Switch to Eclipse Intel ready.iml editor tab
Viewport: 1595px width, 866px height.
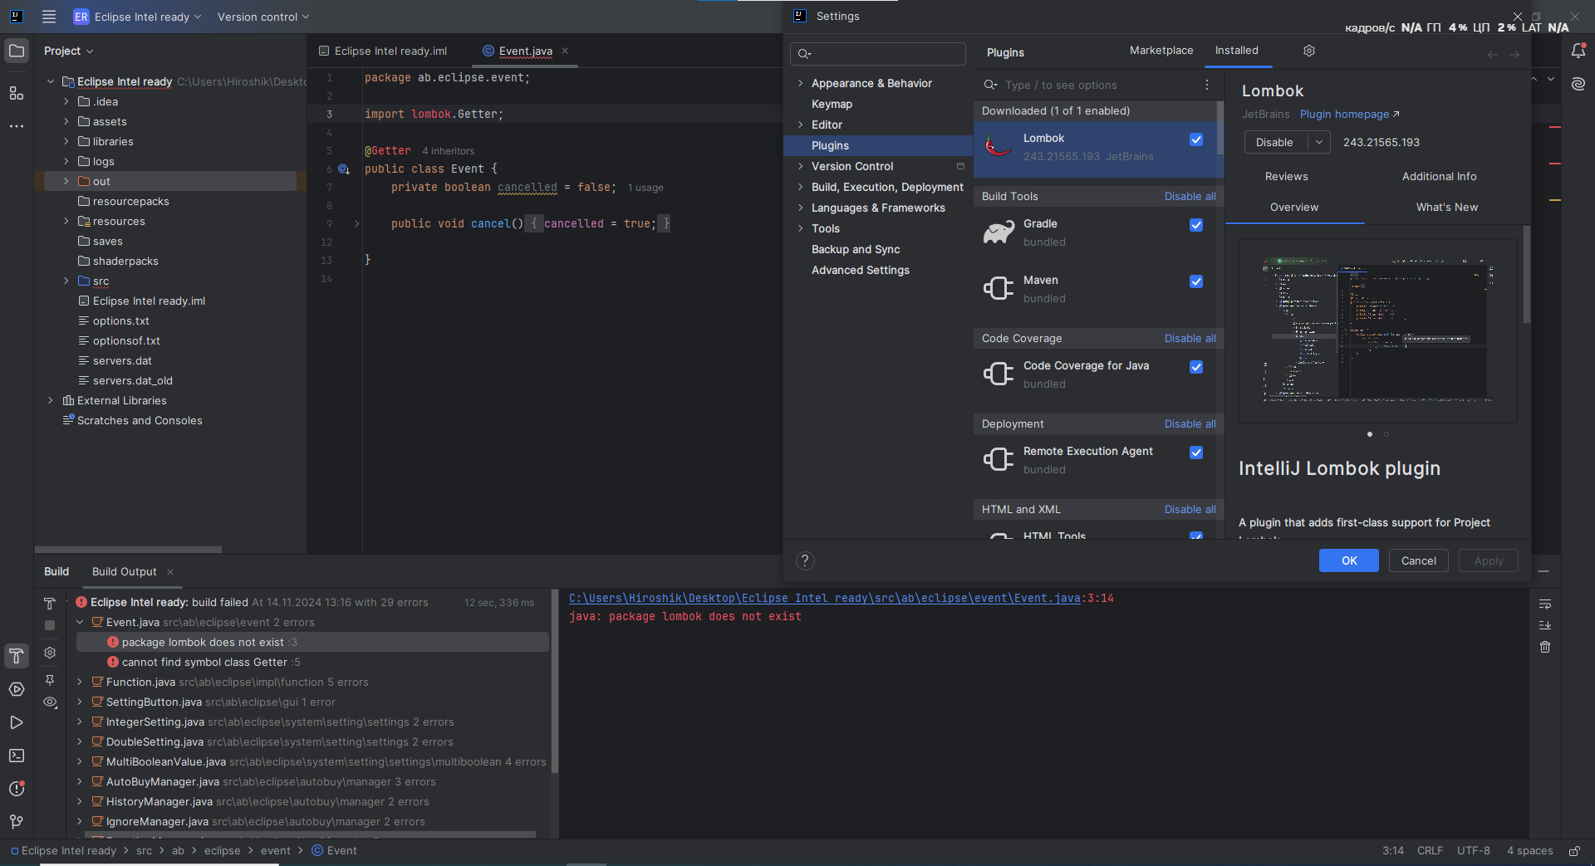pos(383,51)
